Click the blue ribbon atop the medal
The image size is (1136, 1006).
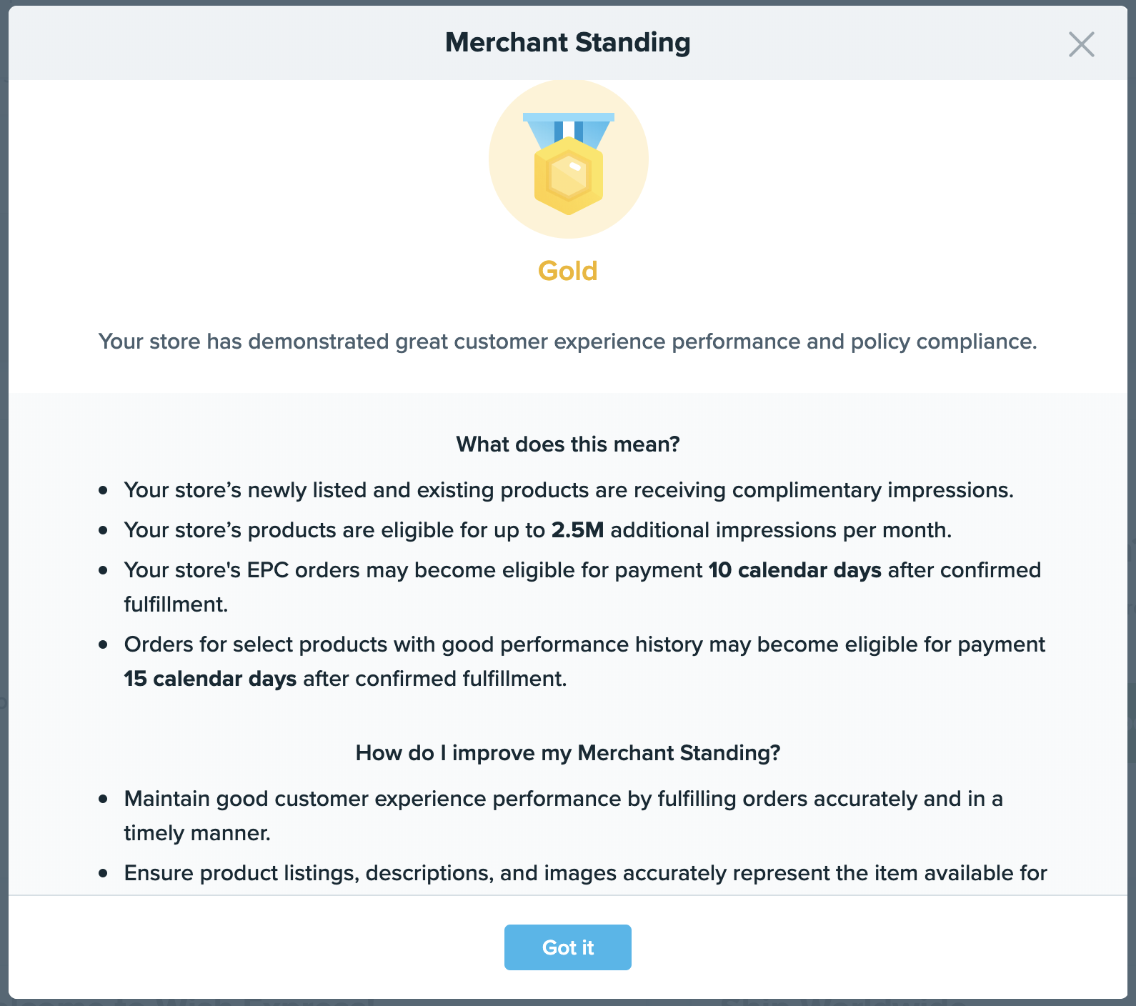pyautogui.click(x=569, y=129)
